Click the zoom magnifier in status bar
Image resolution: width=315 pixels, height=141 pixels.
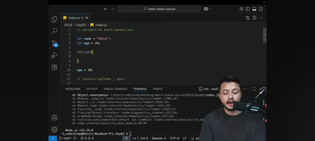click(127, 138)
